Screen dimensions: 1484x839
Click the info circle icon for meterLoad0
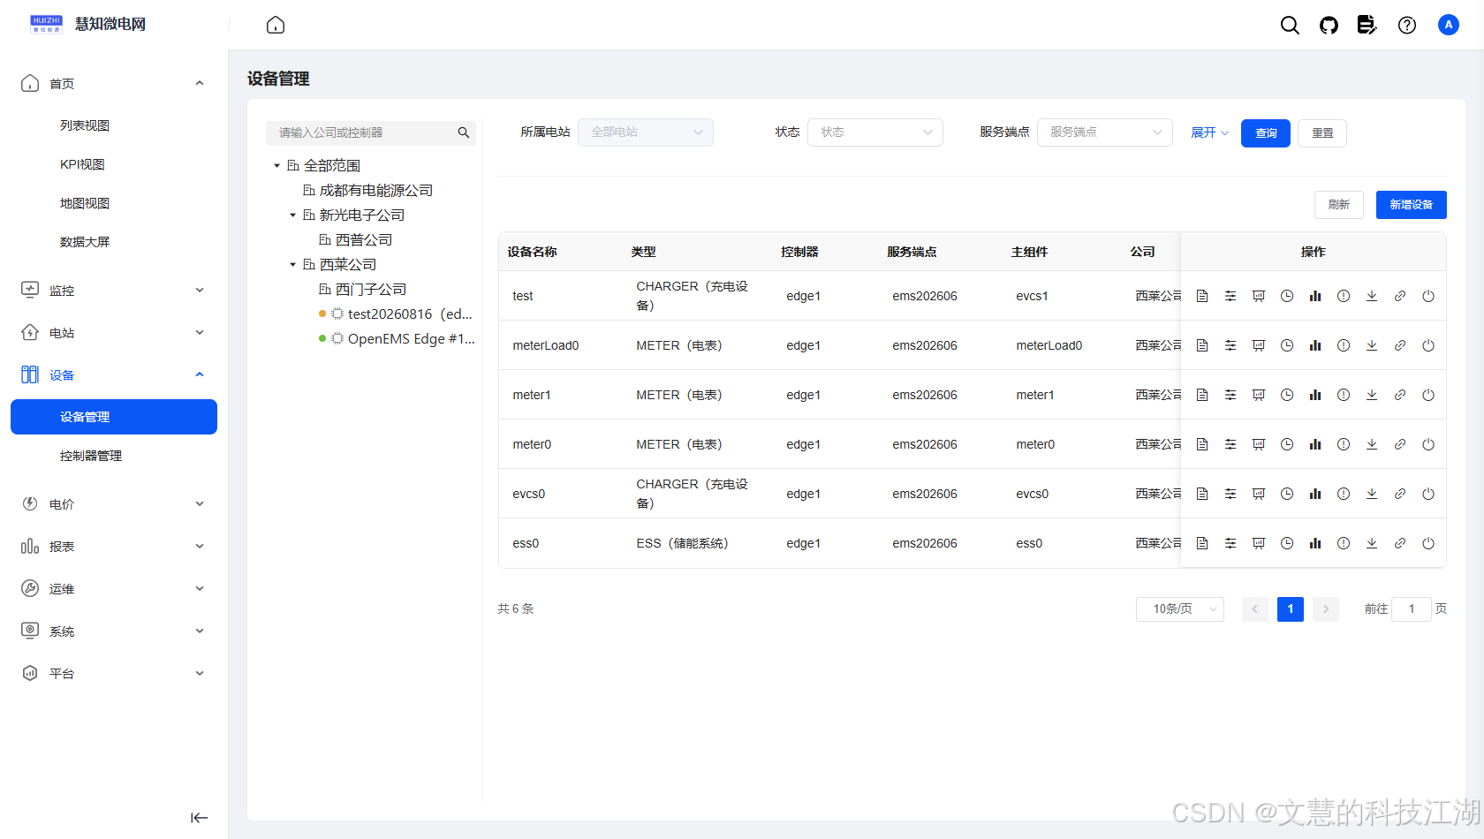1344,345
